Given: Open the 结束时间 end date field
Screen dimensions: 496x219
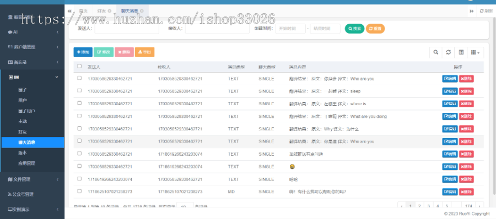Looking at the screenshot, I should click(x=325, y=29).
